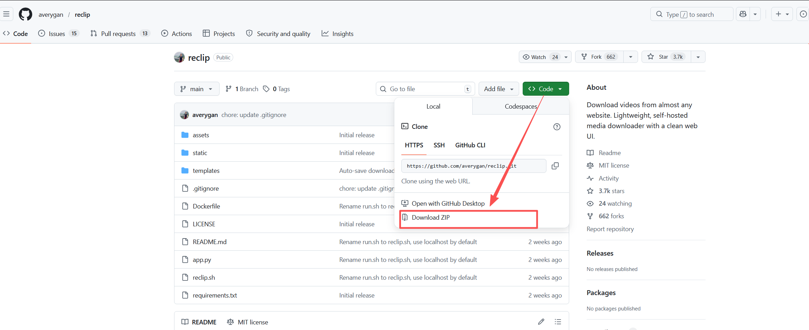View the 1 Branch link
The image size is (809, 330).
[x=242, y=89]
